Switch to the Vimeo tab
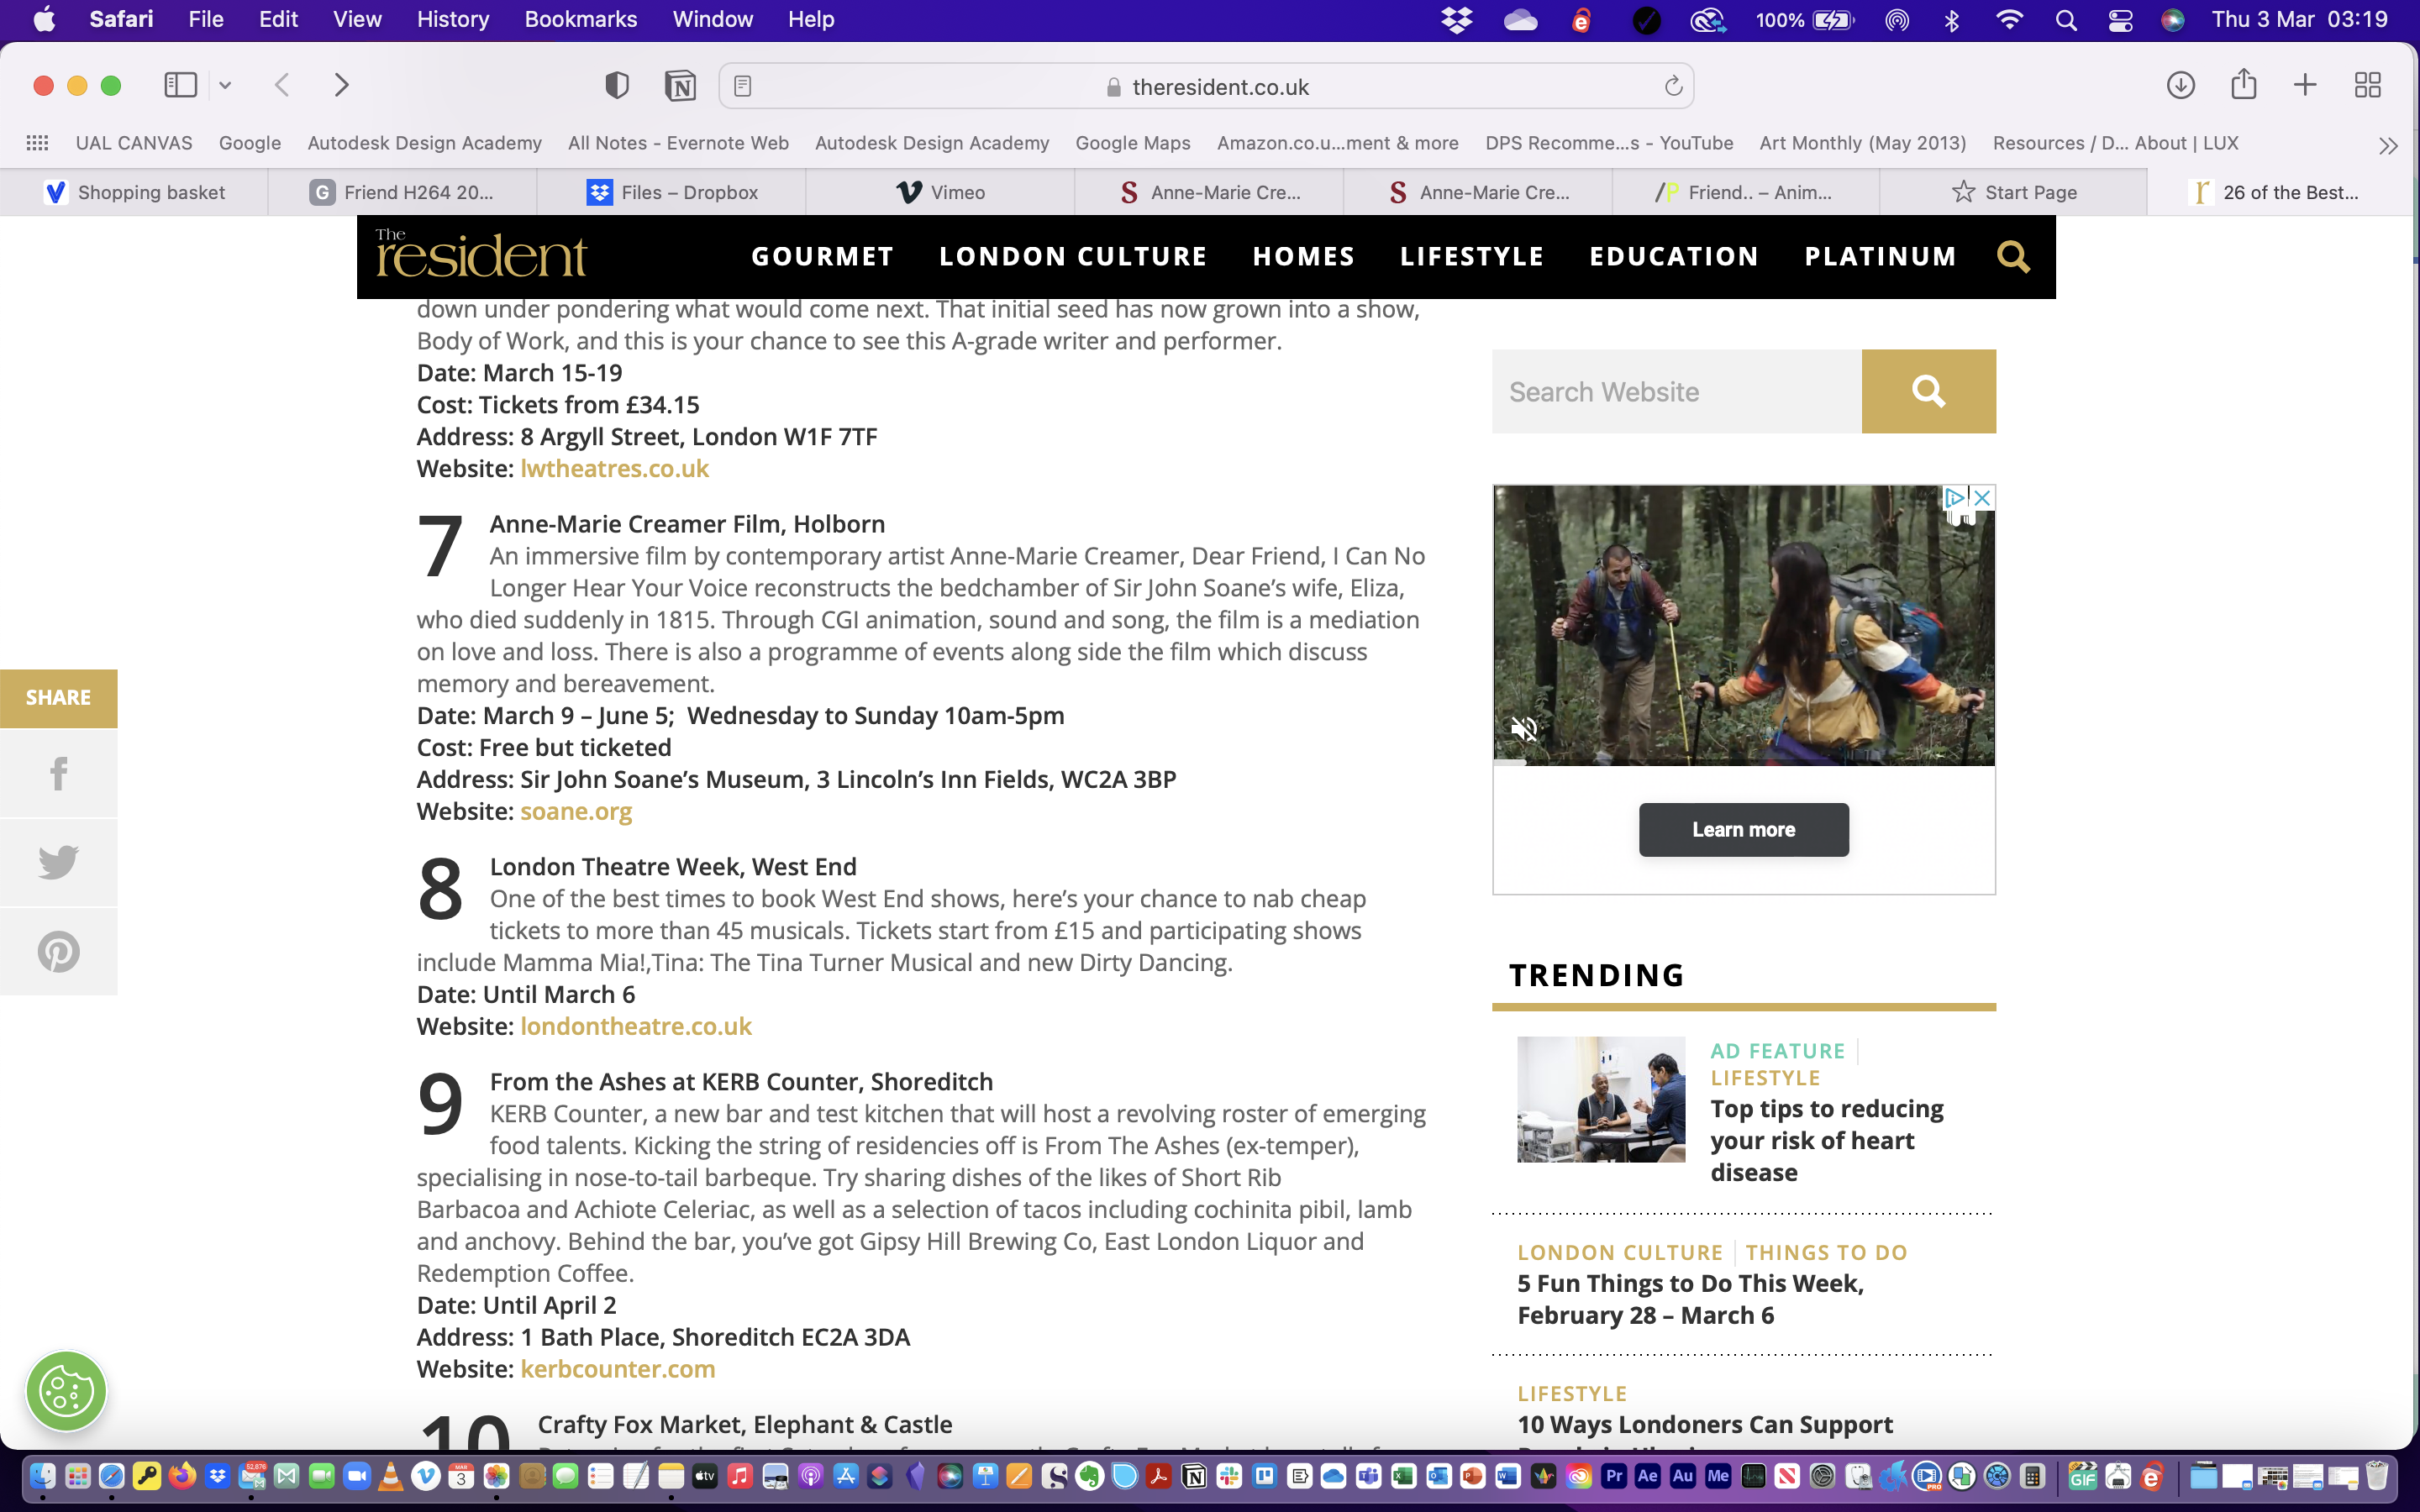This screenshot has height=1512, width=2420. coord(940,192)
